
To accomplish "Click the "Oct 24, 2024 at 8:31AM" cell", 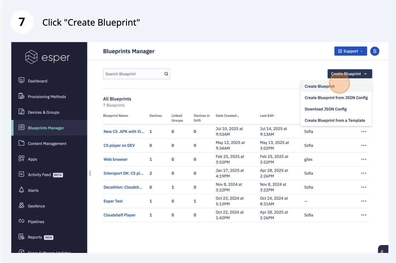I will (273, 201).
